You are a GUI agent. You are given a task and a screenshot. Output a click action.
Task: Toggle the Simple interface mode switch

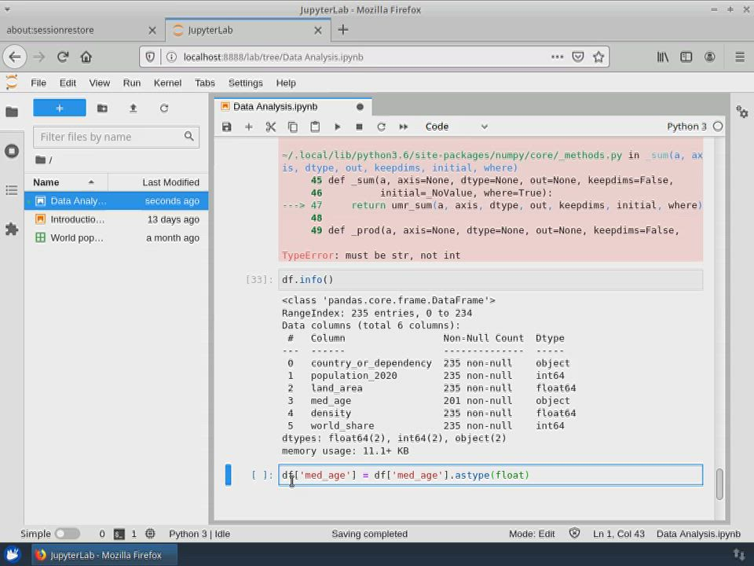pos(67,534)
